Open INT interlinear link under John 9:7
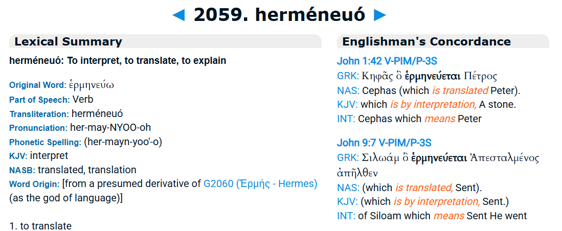This screenshot has width=562, height=231. [x=346, y=216]
